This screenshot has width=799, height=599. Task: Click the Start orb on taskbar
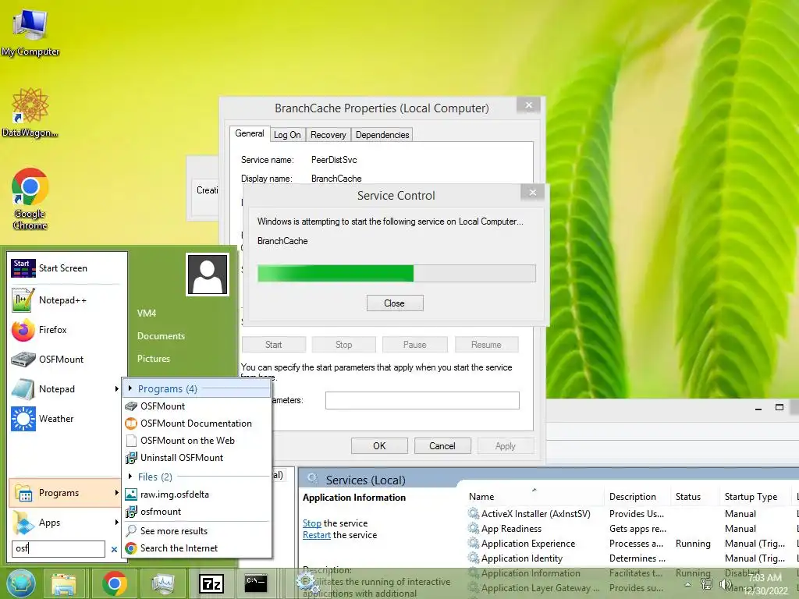point(21,583)
